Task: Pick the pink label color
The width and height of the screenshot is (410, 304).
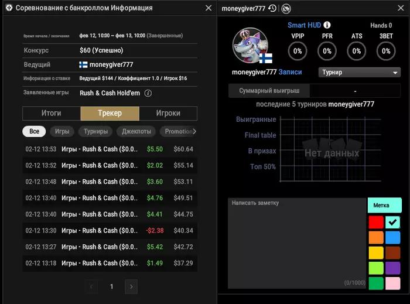Action: click(x=392, y=283)
